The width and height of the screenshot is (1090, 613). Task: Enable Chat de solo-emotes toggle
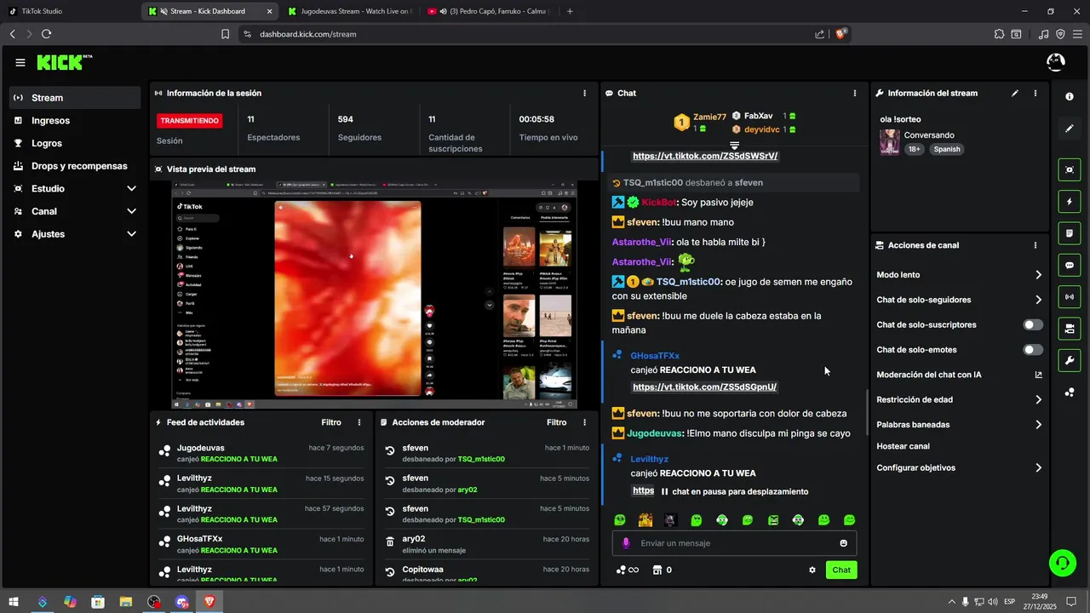point(1033,350)
